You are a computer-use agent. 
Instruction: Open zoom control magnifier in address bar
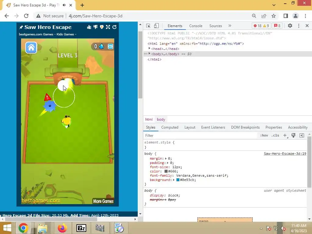tap(254, 16)
